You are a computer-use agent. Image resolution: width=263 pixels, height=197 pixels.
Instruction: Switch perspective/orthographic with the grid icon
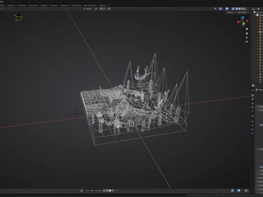pyautogui.click(x=247, y=42)
